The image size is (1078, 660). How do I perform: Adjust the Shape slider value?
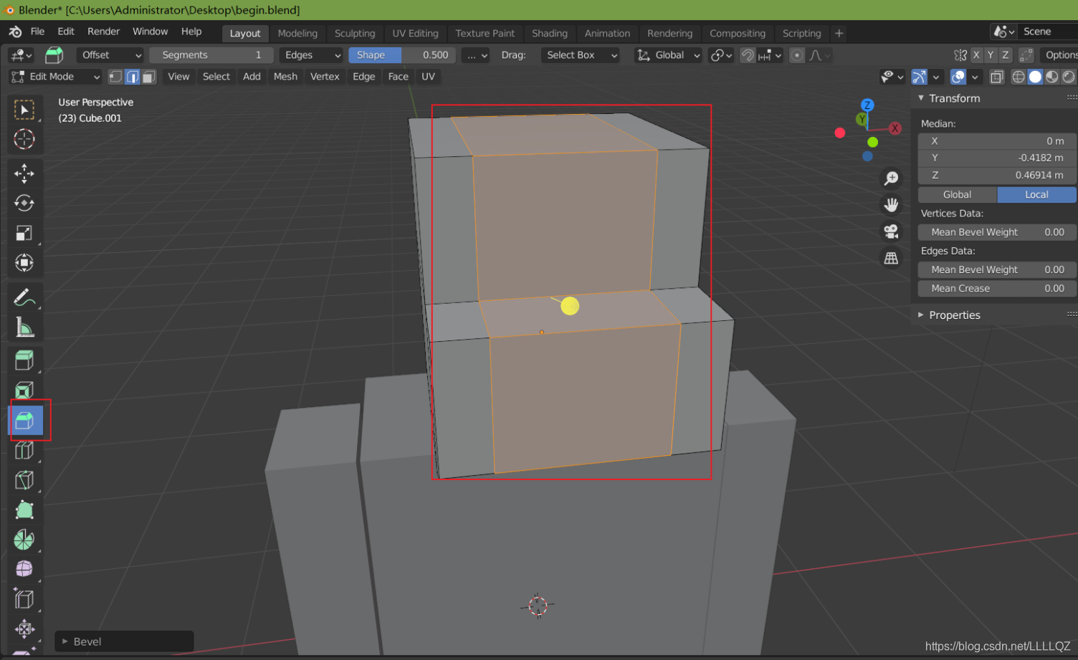pos(402,55)
